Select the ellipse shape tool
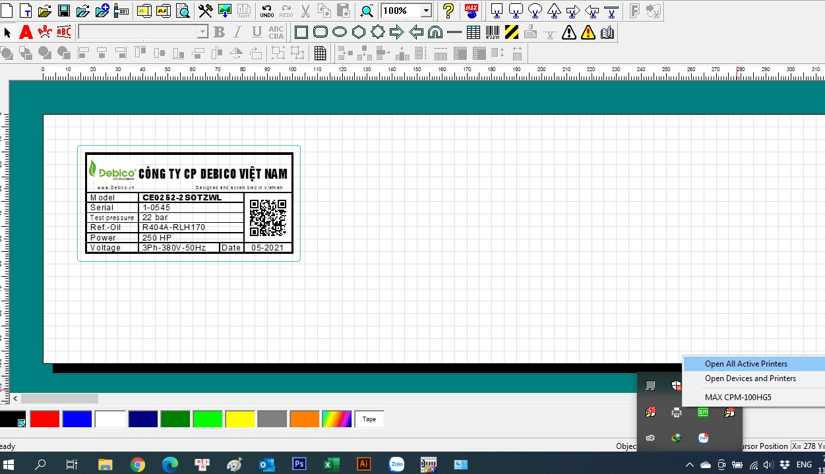This screenshot has height=474, width=825. click(340, 32)
